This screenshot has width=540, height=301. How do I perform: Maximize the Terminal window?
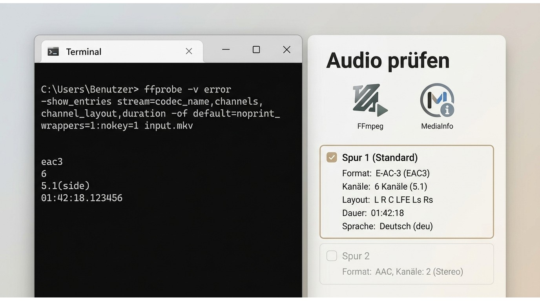point(256,49)
